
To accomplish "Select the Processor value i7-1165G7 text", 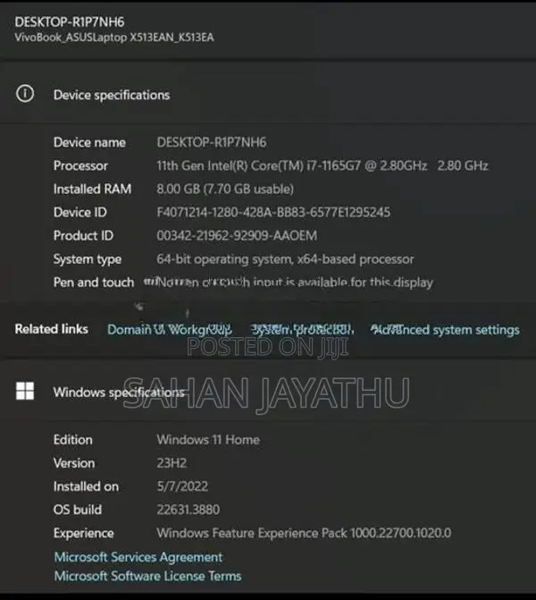I will click(x=322, y=165).
